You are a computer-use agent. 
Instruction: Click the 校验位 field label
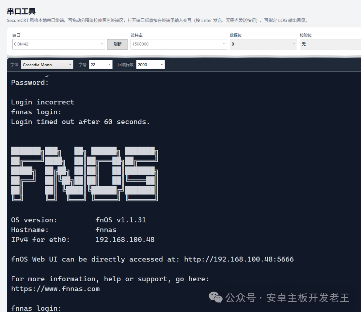pos(306,35)
